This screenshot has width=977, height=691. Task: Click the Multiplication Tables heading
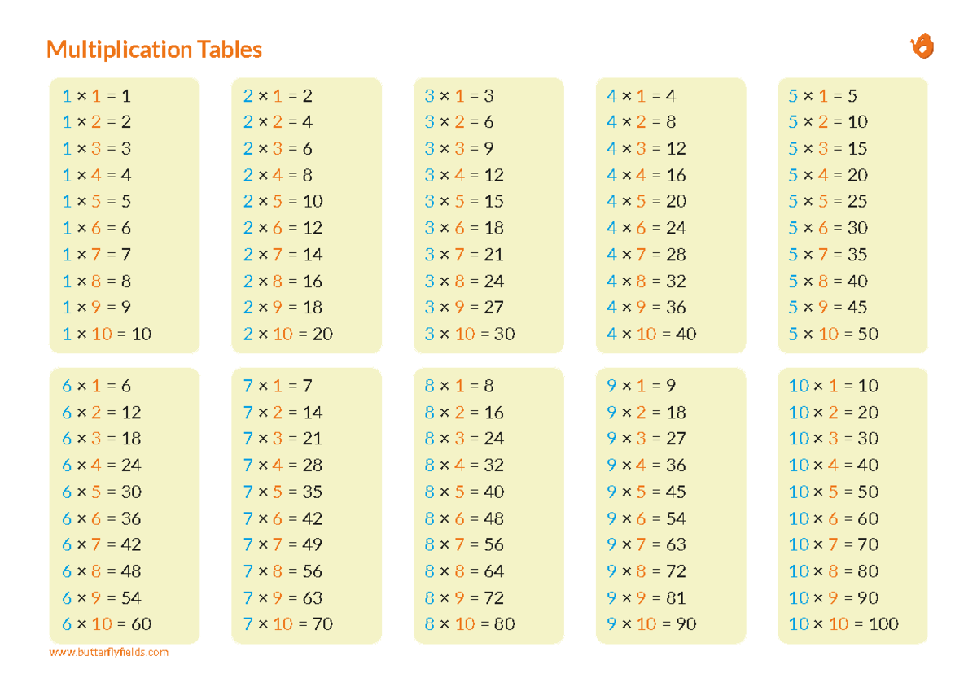[154, 50]
